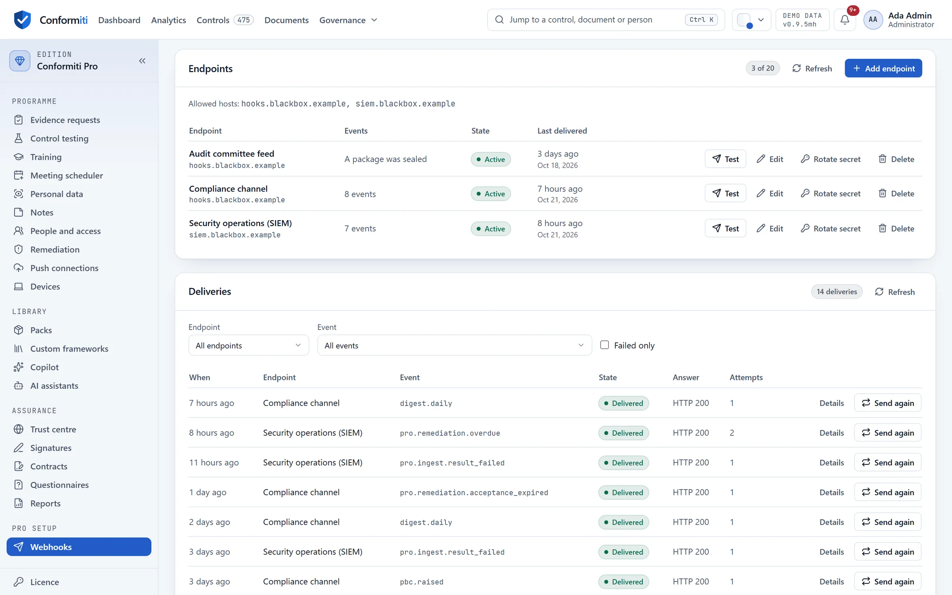The image size is (952, 595).
Task: Delete the Audit committee feed endpoint
Action: click(896, 159)
